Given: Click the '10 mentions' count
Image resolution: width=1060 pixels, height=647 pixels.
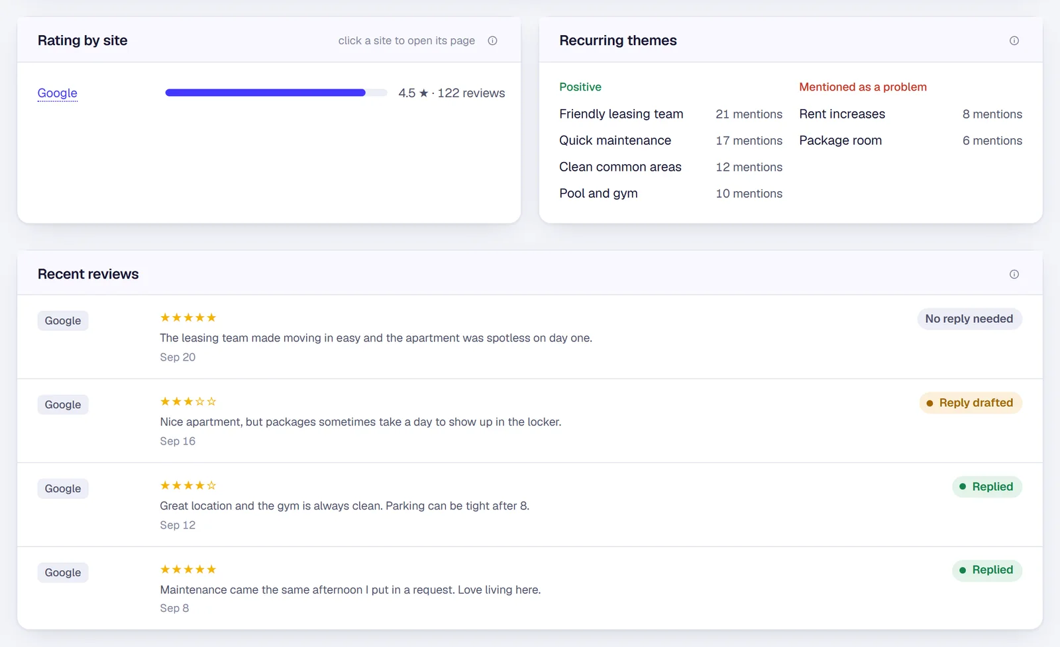Looking at the screenshot, I should point(749,194).
